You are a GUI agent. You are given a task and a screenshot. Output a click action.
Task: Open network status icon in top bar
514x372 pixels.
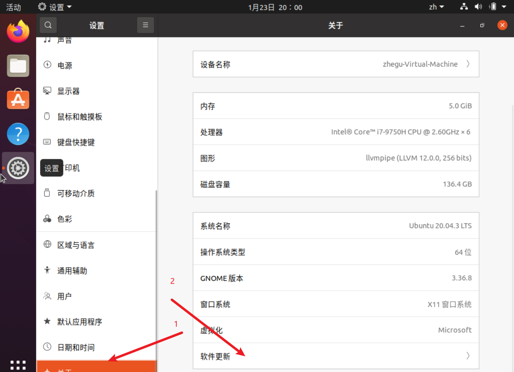[x=464, y=7]
